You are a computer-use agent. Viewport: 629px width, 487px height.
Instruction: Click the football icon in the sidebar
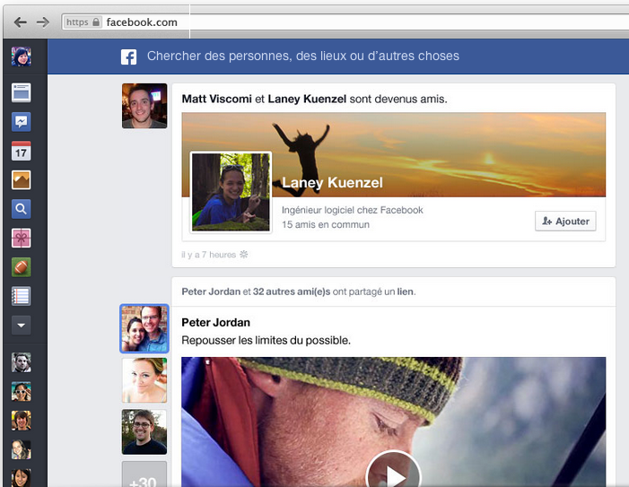pyautogui.click(x=22, y=266)
